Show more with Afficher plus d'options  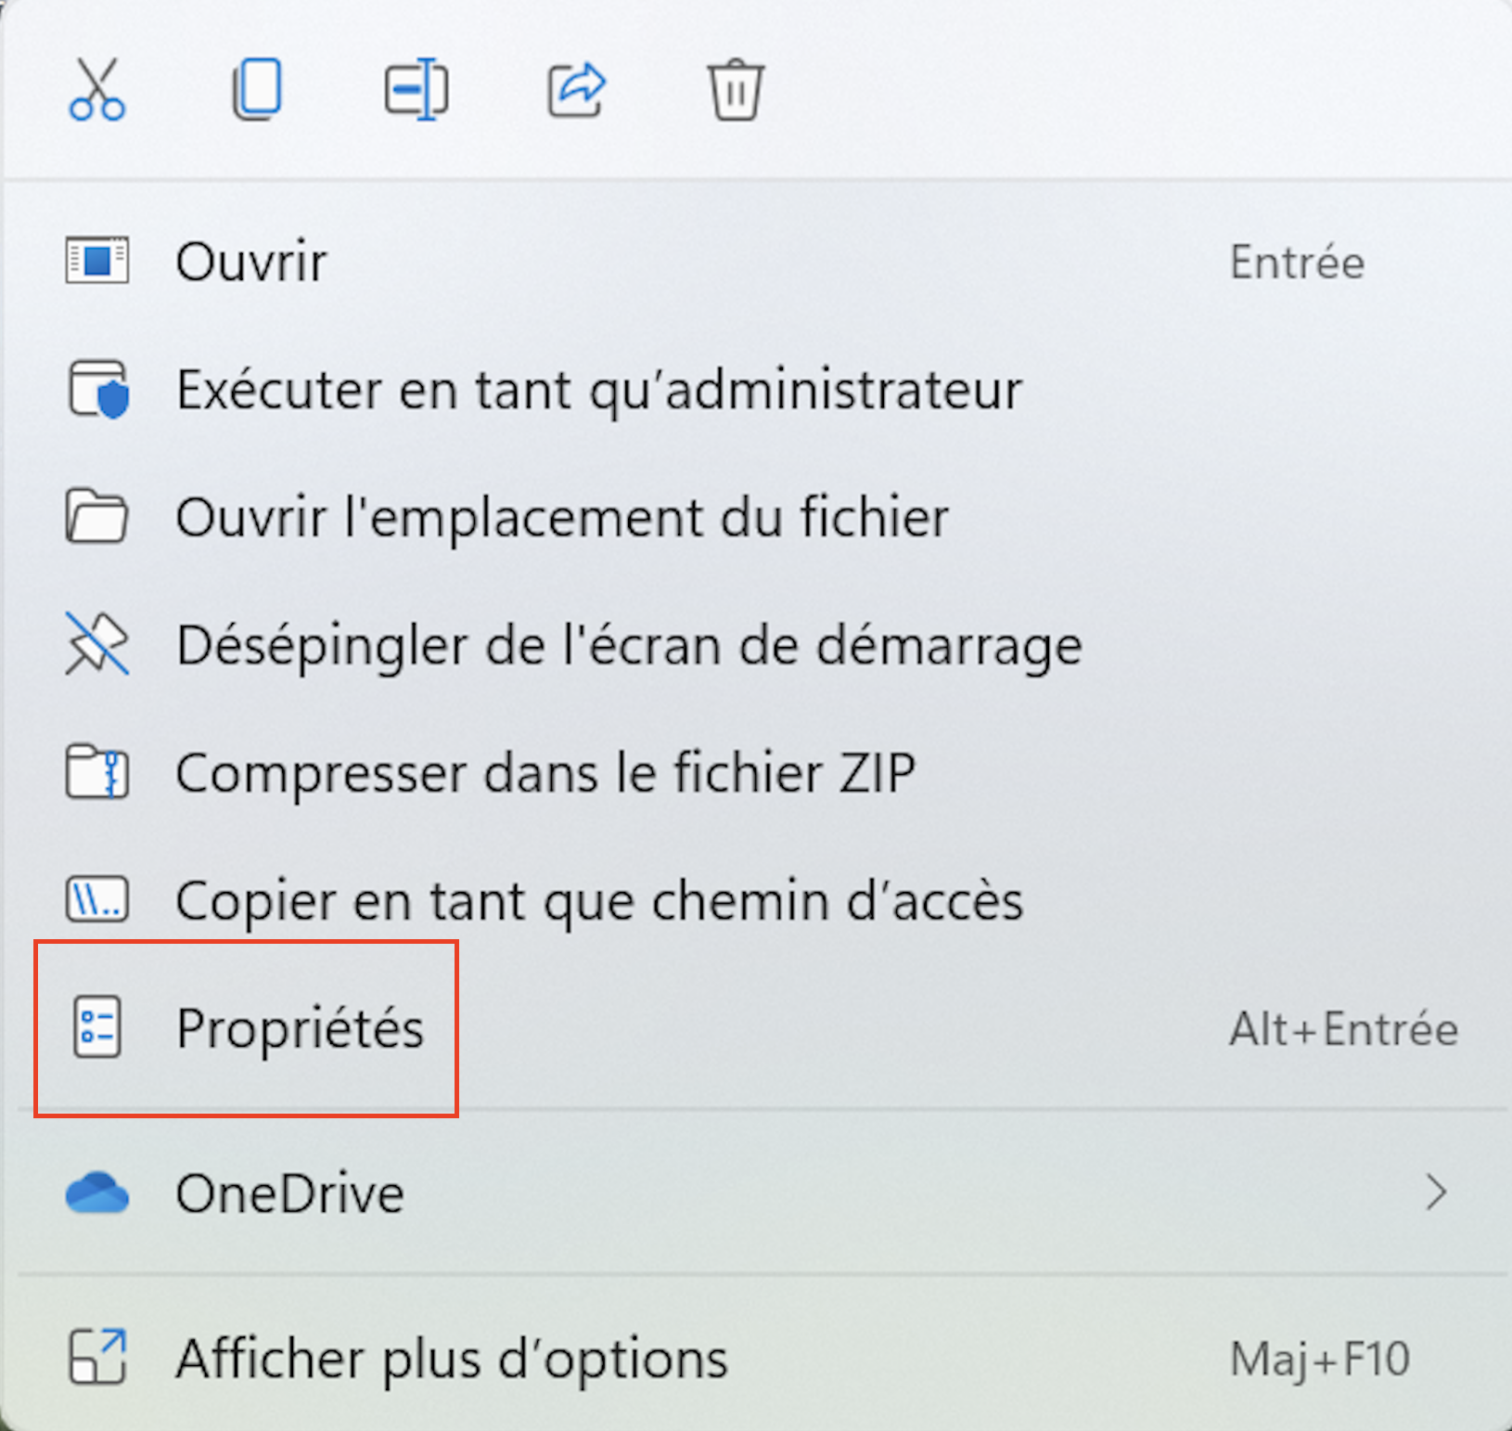452,1359
